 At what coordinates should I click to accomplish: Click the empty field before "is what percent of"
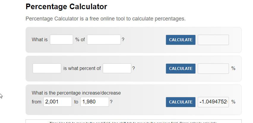(x=47, y=68)
